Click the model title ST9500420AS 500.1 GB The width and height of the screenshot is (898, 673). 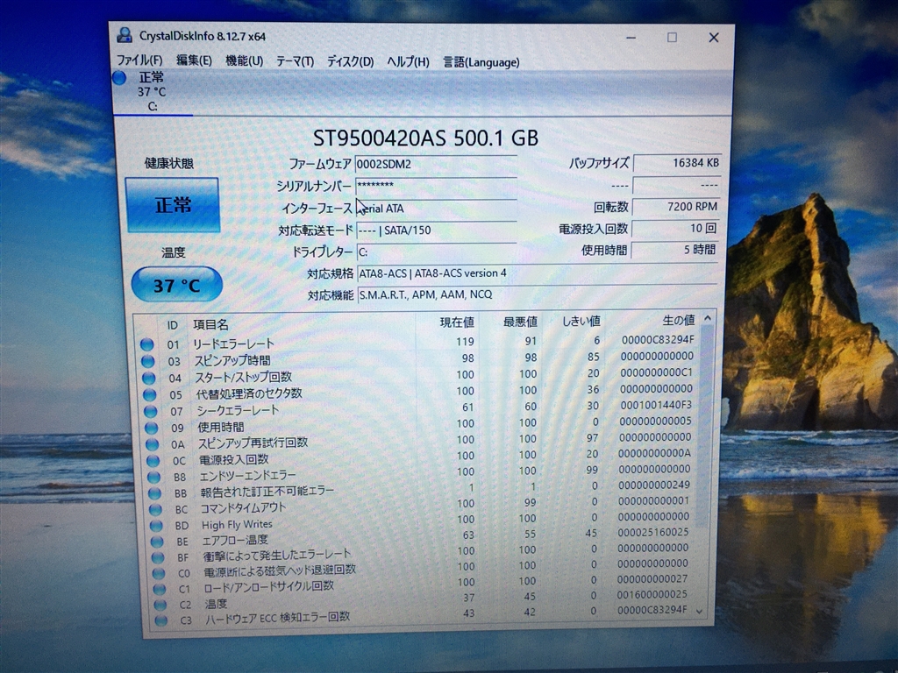pos(425,138)
